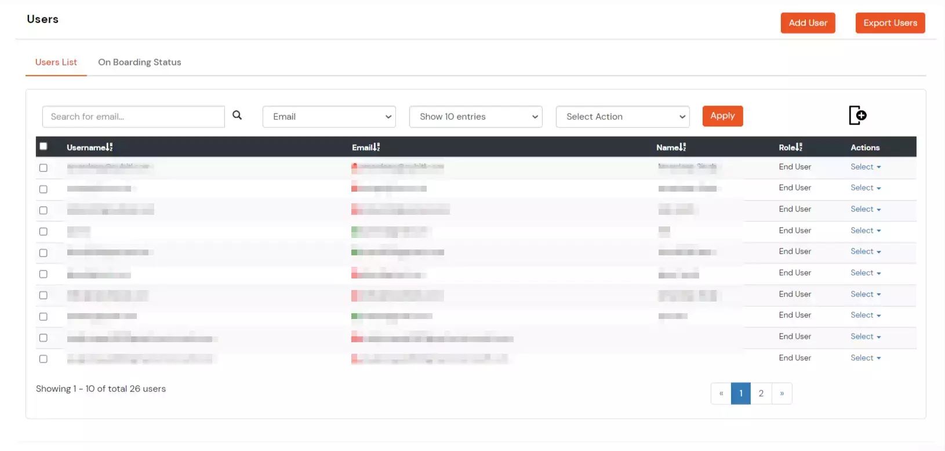This screenshot has width=945, height=451.
Task: Click the add document icon beside Apply
Action: coord(857,115)
